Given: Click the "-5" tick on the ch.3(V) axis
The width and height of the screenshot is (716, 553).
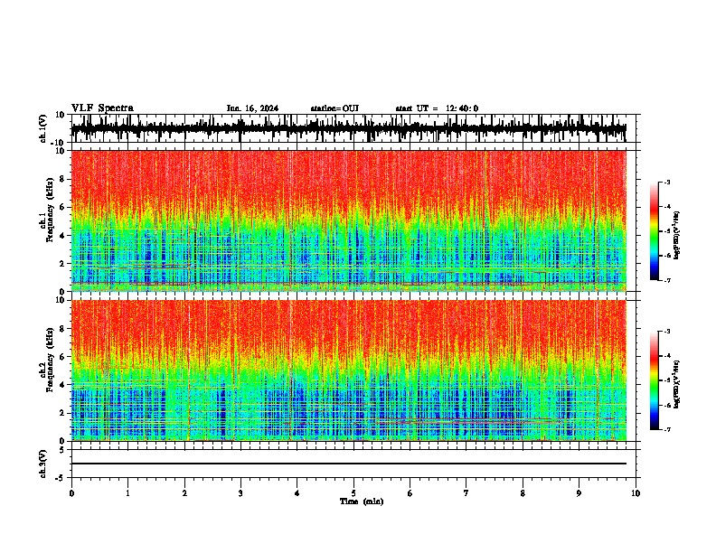Looking at the screenshot, I should click(x=61, y=478).
